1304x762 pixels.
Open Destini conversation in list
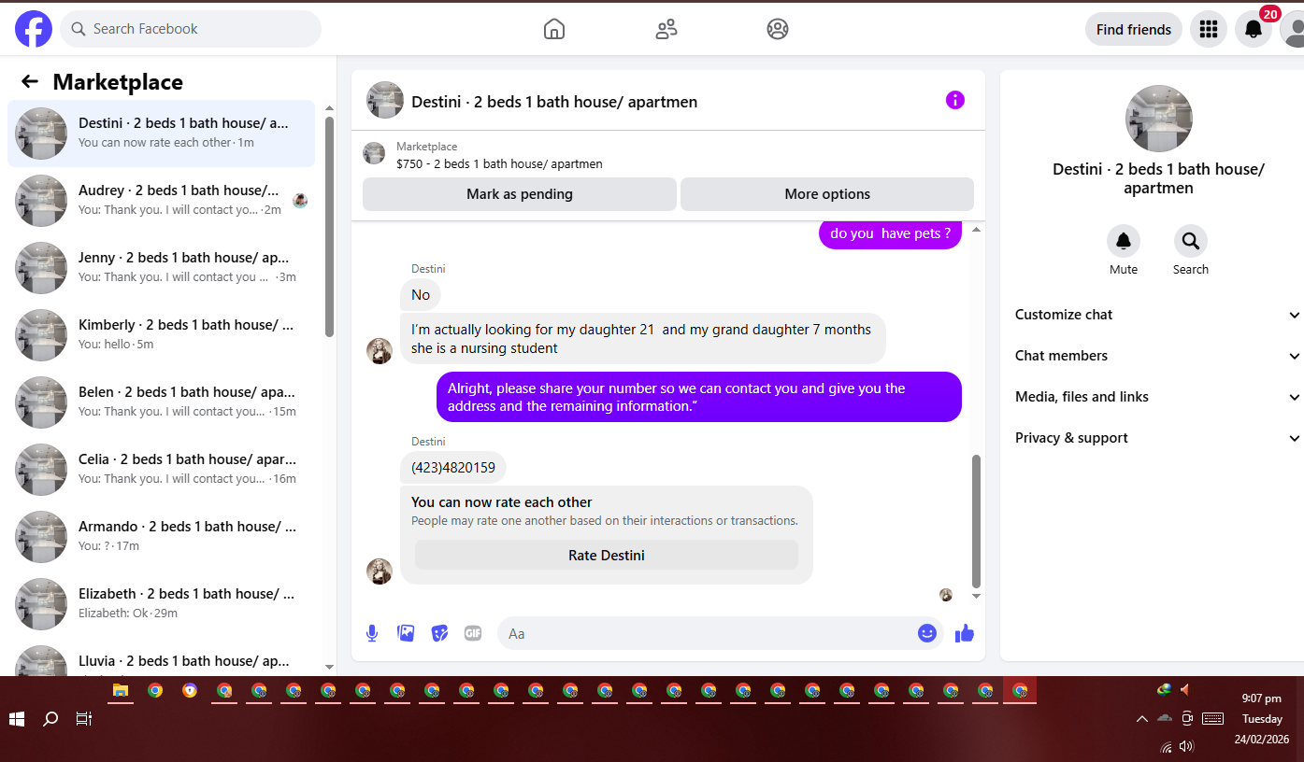pyautogui.click(x=161, y=134)
